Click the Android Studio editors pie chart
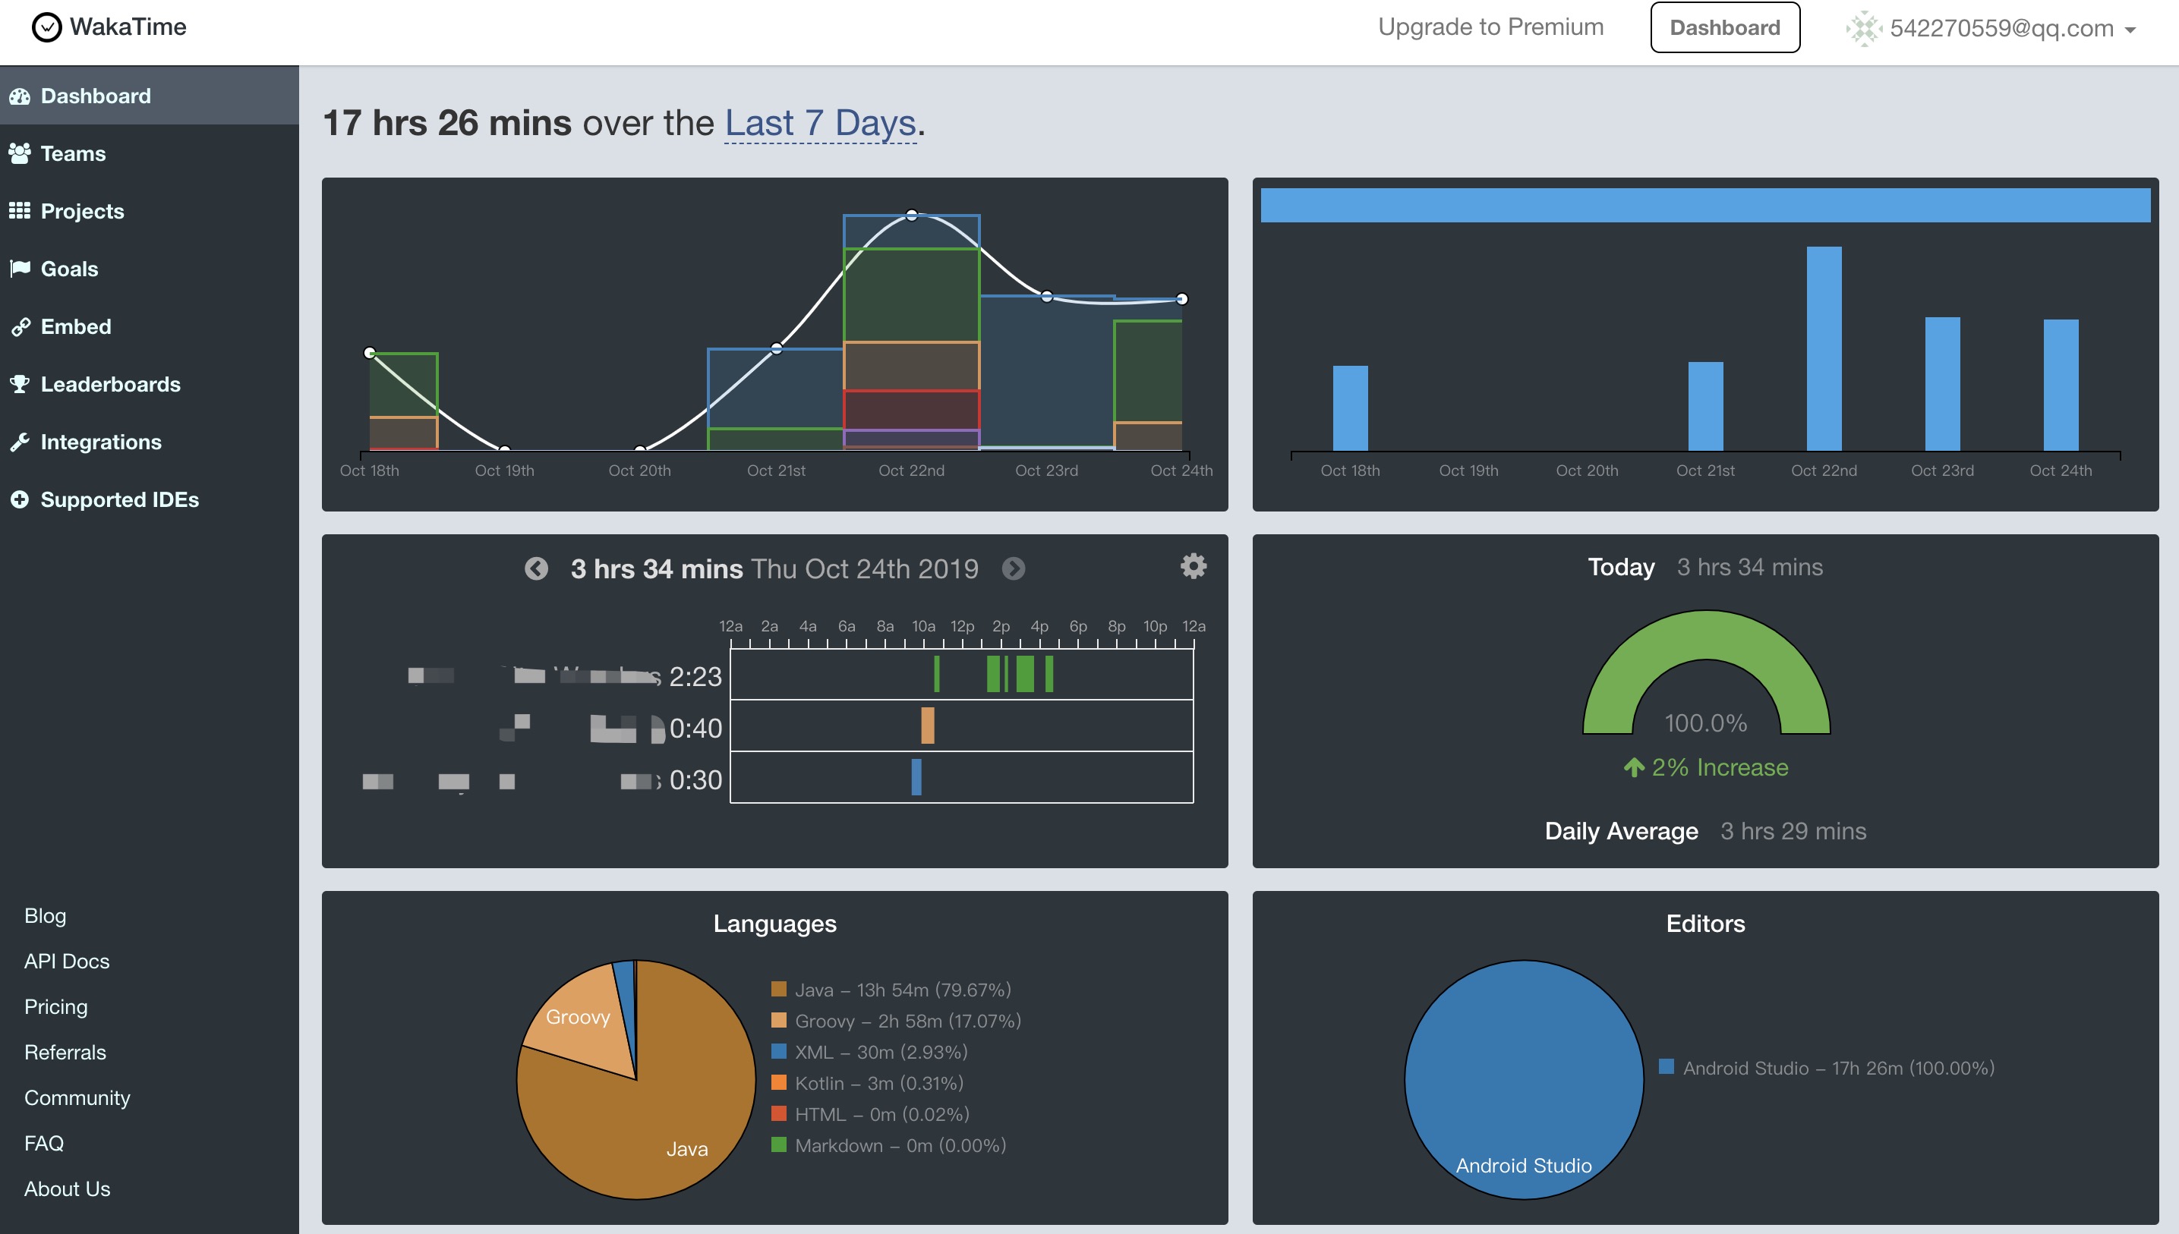Viewport: 2179px width, 1234px height. (x=1524, y=1080)
